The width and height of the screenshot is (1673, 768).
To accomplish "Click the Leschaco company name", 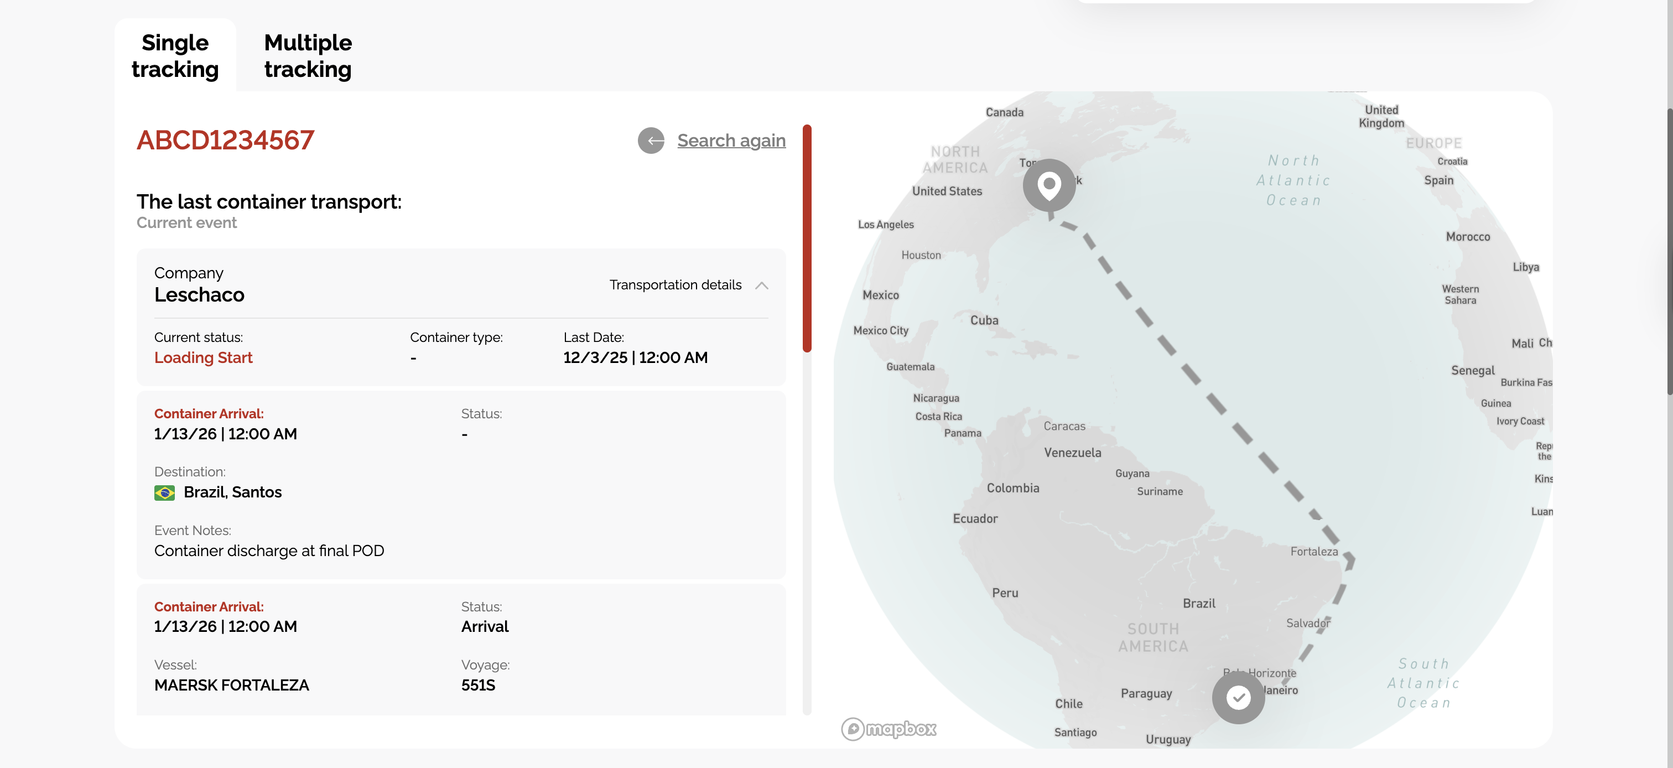I will pyautogui.click(x=199, y=295).
